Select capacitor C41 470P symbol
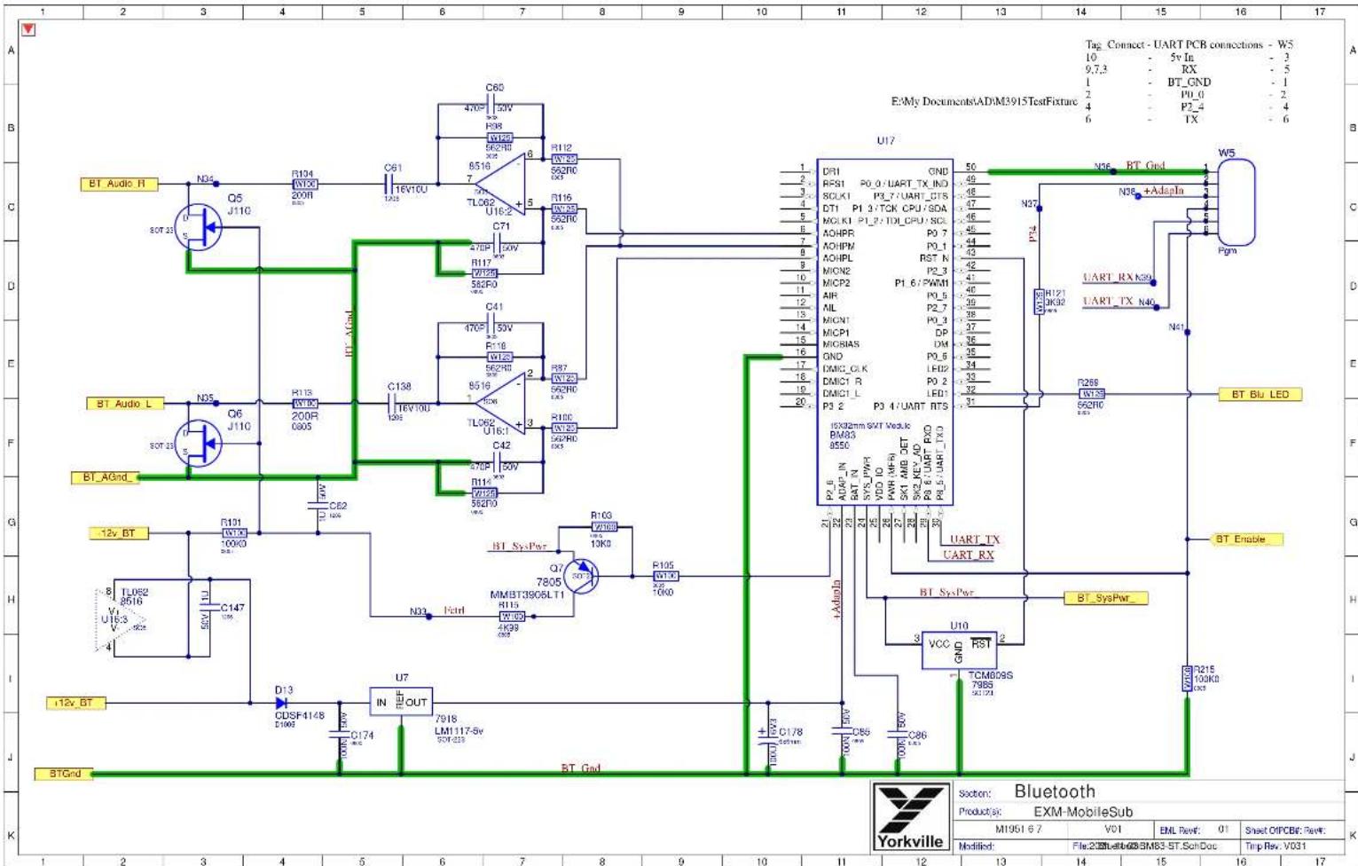Image resolution: width=1358 pixels, height=866 pixels. [492, 324]
